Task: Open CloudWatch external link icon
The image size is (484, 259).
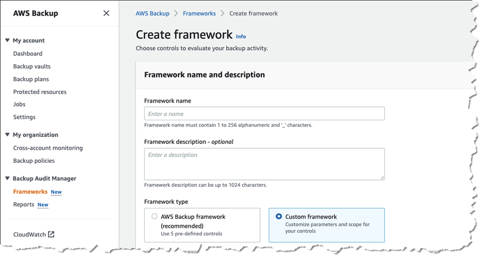Action: (51, 234)
